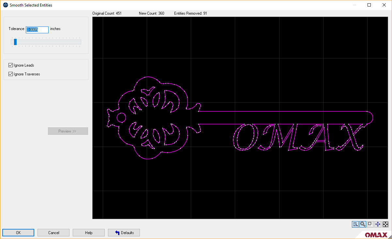The height and width of the screenshot is (239, 392).
Task: Toggle the show entity endpoints tool
Action: 355,224
